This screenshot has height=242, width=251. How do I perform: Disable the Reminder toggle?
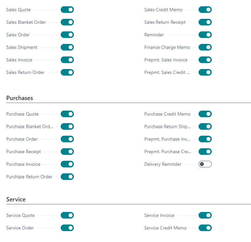click(205, 35)
